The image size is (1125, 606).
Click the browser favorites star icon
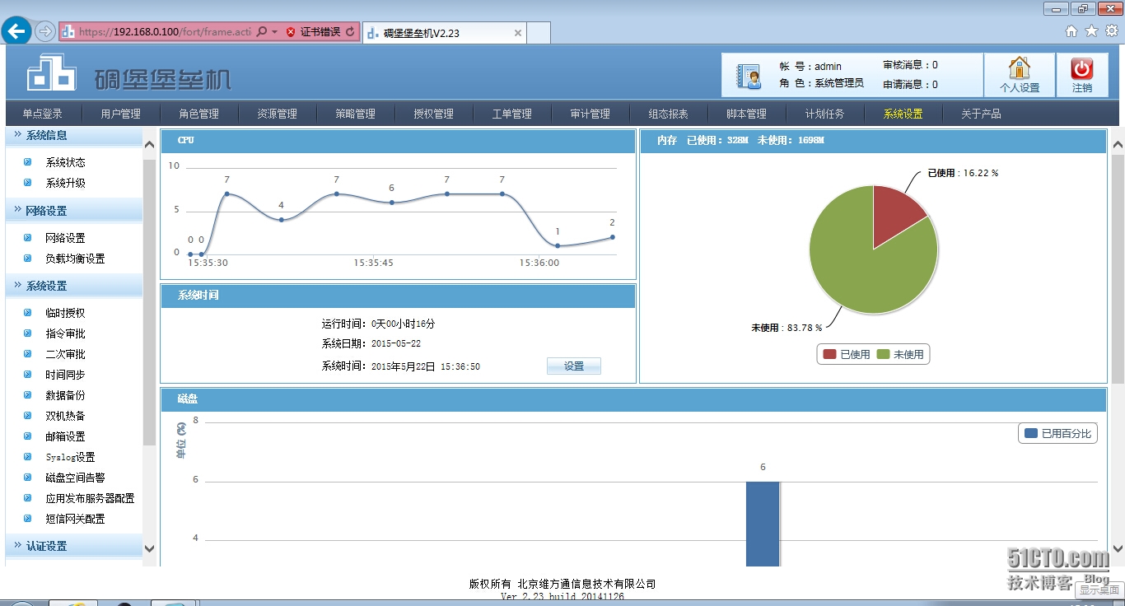click(1091, 31)
